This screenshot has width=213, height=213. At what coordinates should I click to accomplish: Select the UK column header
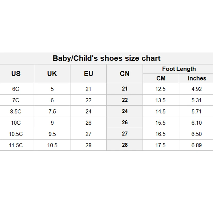click(x=52, y=73)
